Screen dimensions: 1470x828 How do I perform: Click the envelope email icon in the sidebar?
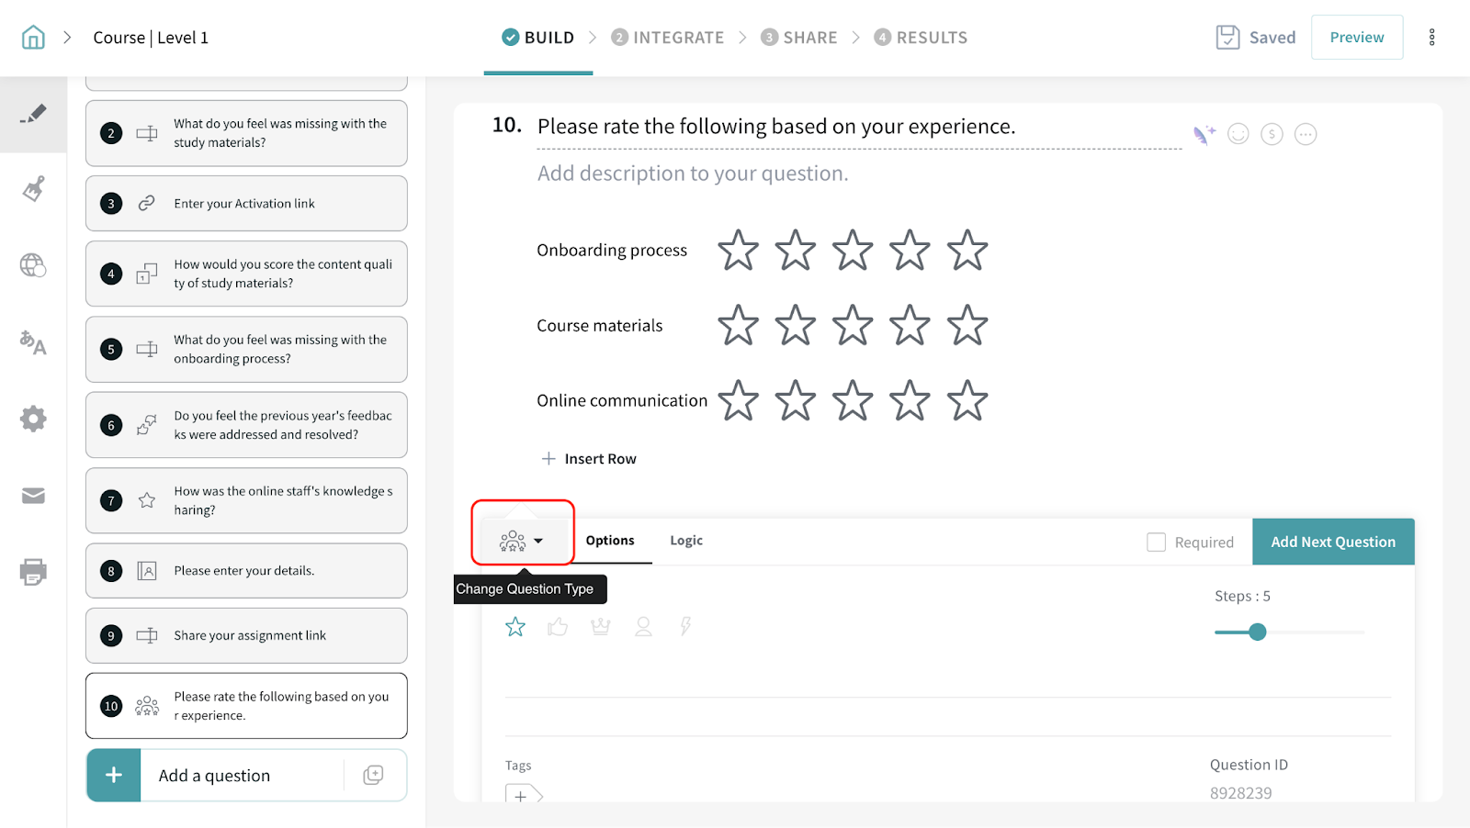click(33, 496)
